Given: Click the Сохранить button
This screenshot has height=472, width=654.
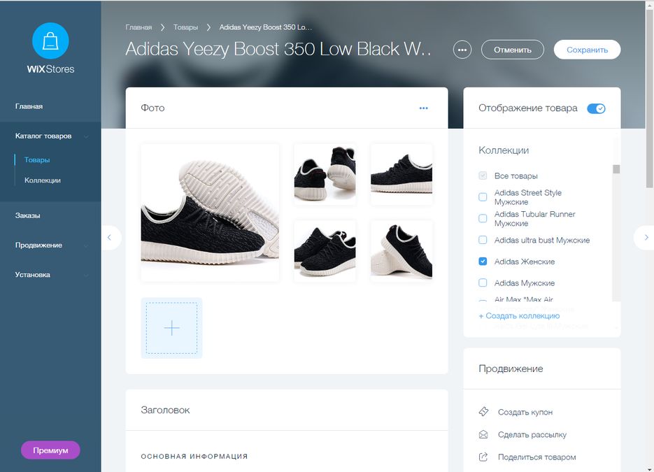Looking at the screenshot, I should [587, 50].
